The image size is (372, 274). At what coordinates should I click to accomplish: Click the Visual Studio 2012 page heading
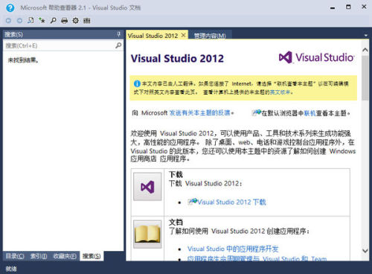coord(177,59)
